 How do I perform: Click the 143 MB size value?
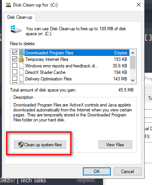120,79
